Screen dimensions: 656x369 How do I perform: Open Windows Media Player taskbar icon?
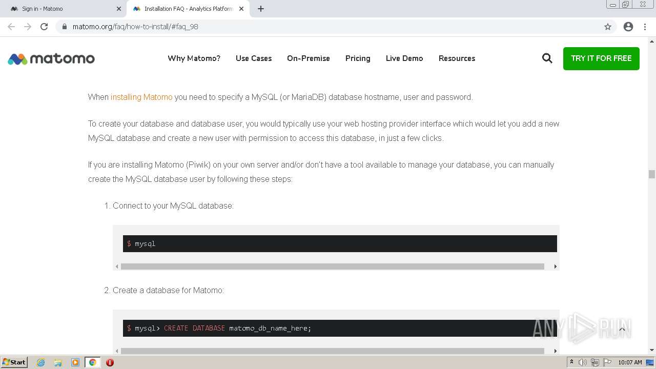tap(75, 362)
